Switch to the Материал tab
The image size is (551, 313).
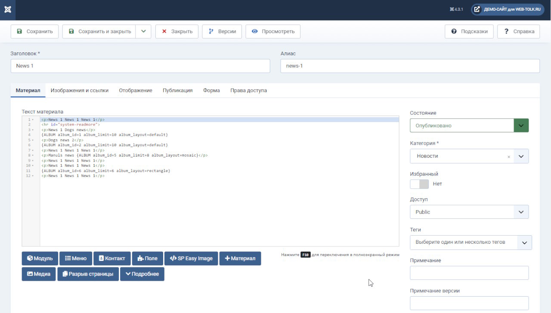pyautogui.click(x=28, y=91)
